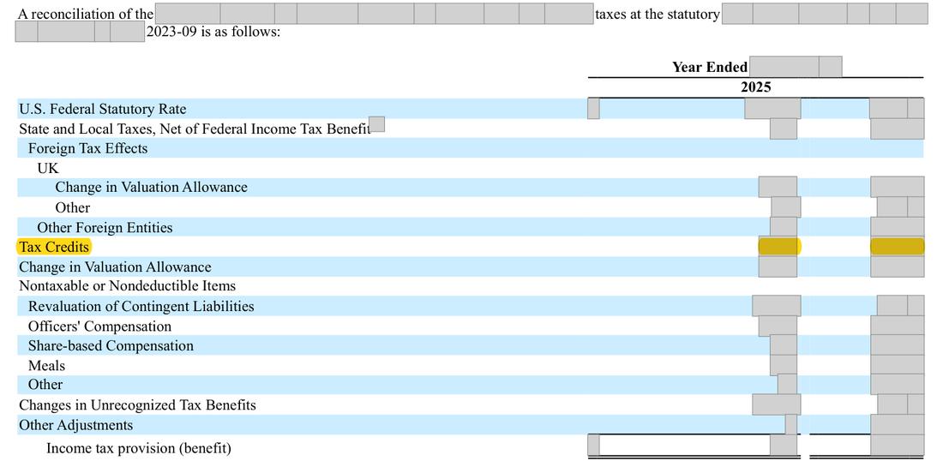Click first highlighted value cell in Tax Credits row

coord(779,247)
